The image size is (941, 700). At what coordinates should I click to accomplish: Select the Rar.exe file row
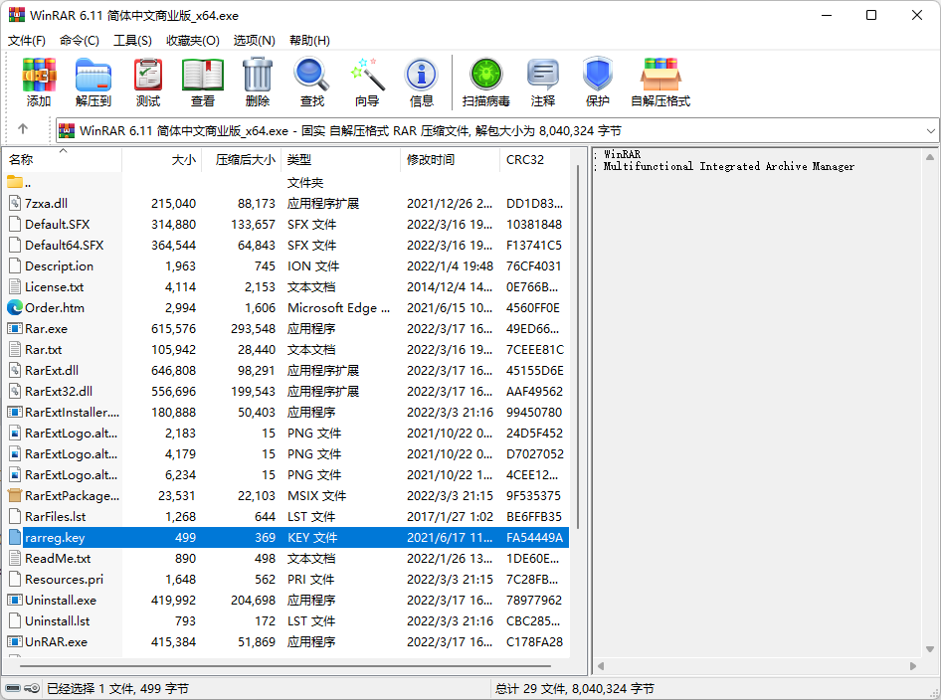click(x=47, y=328)
